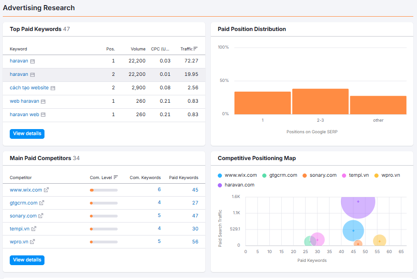The height and width of the screenshot is (279, 417).
Task: Click the purple haravan.com bubble in map
Action: pos(358,205)
